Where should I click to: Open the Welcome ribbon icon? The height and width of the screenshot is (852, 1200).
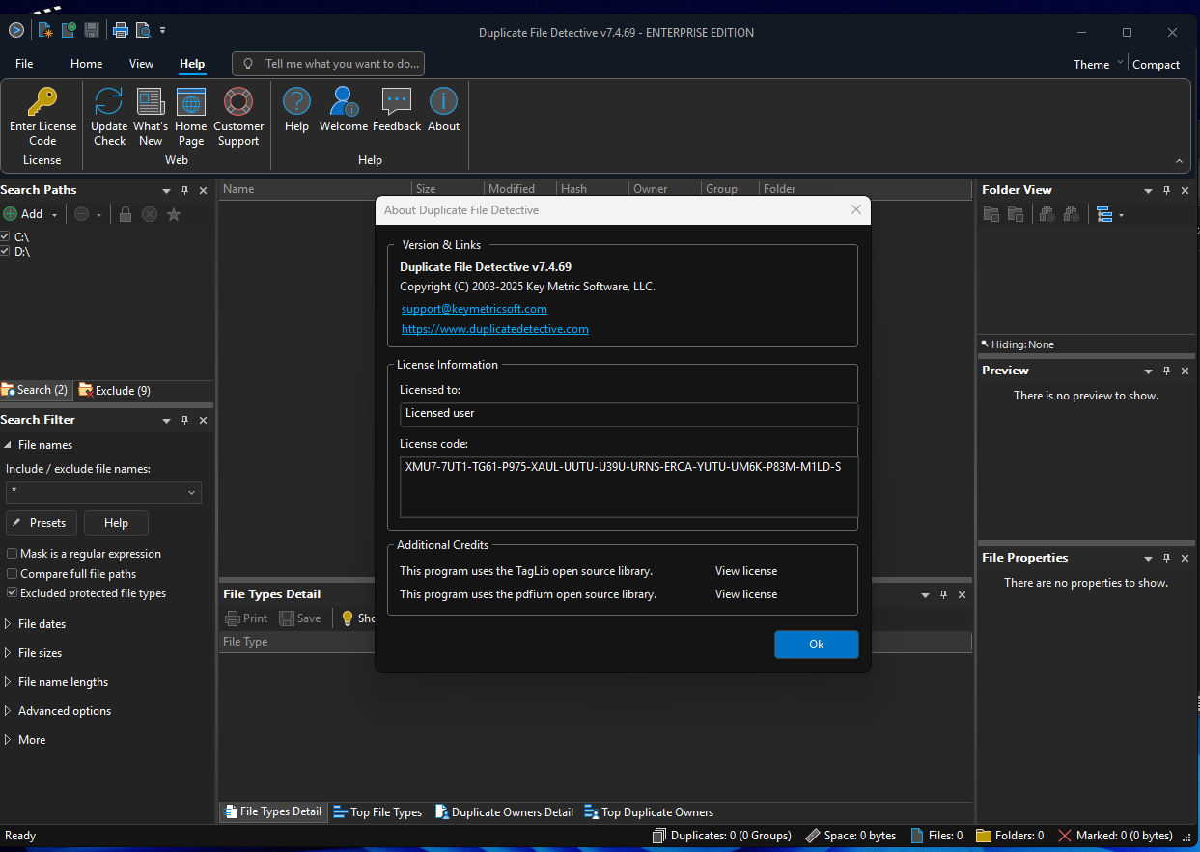(x=343, y=101)
